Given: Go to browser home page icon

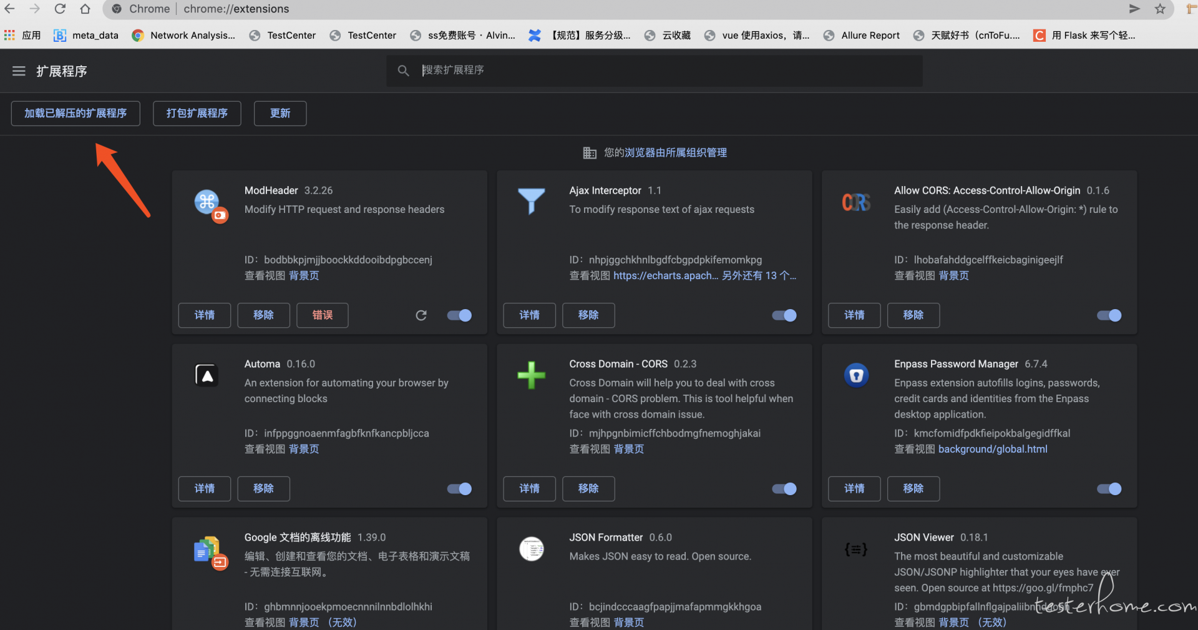Looking at the screenshot, I should pos(85,9).
